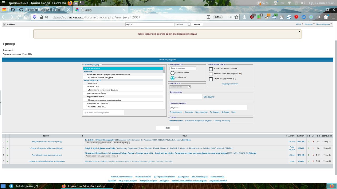Open the Правила footer link
The height and width of the screenshot is (189, 337).
tap(112, 181)
